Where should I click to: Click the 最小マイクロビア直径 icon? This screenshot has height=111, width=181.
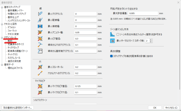pyautogui.click(x=40, y=86)
